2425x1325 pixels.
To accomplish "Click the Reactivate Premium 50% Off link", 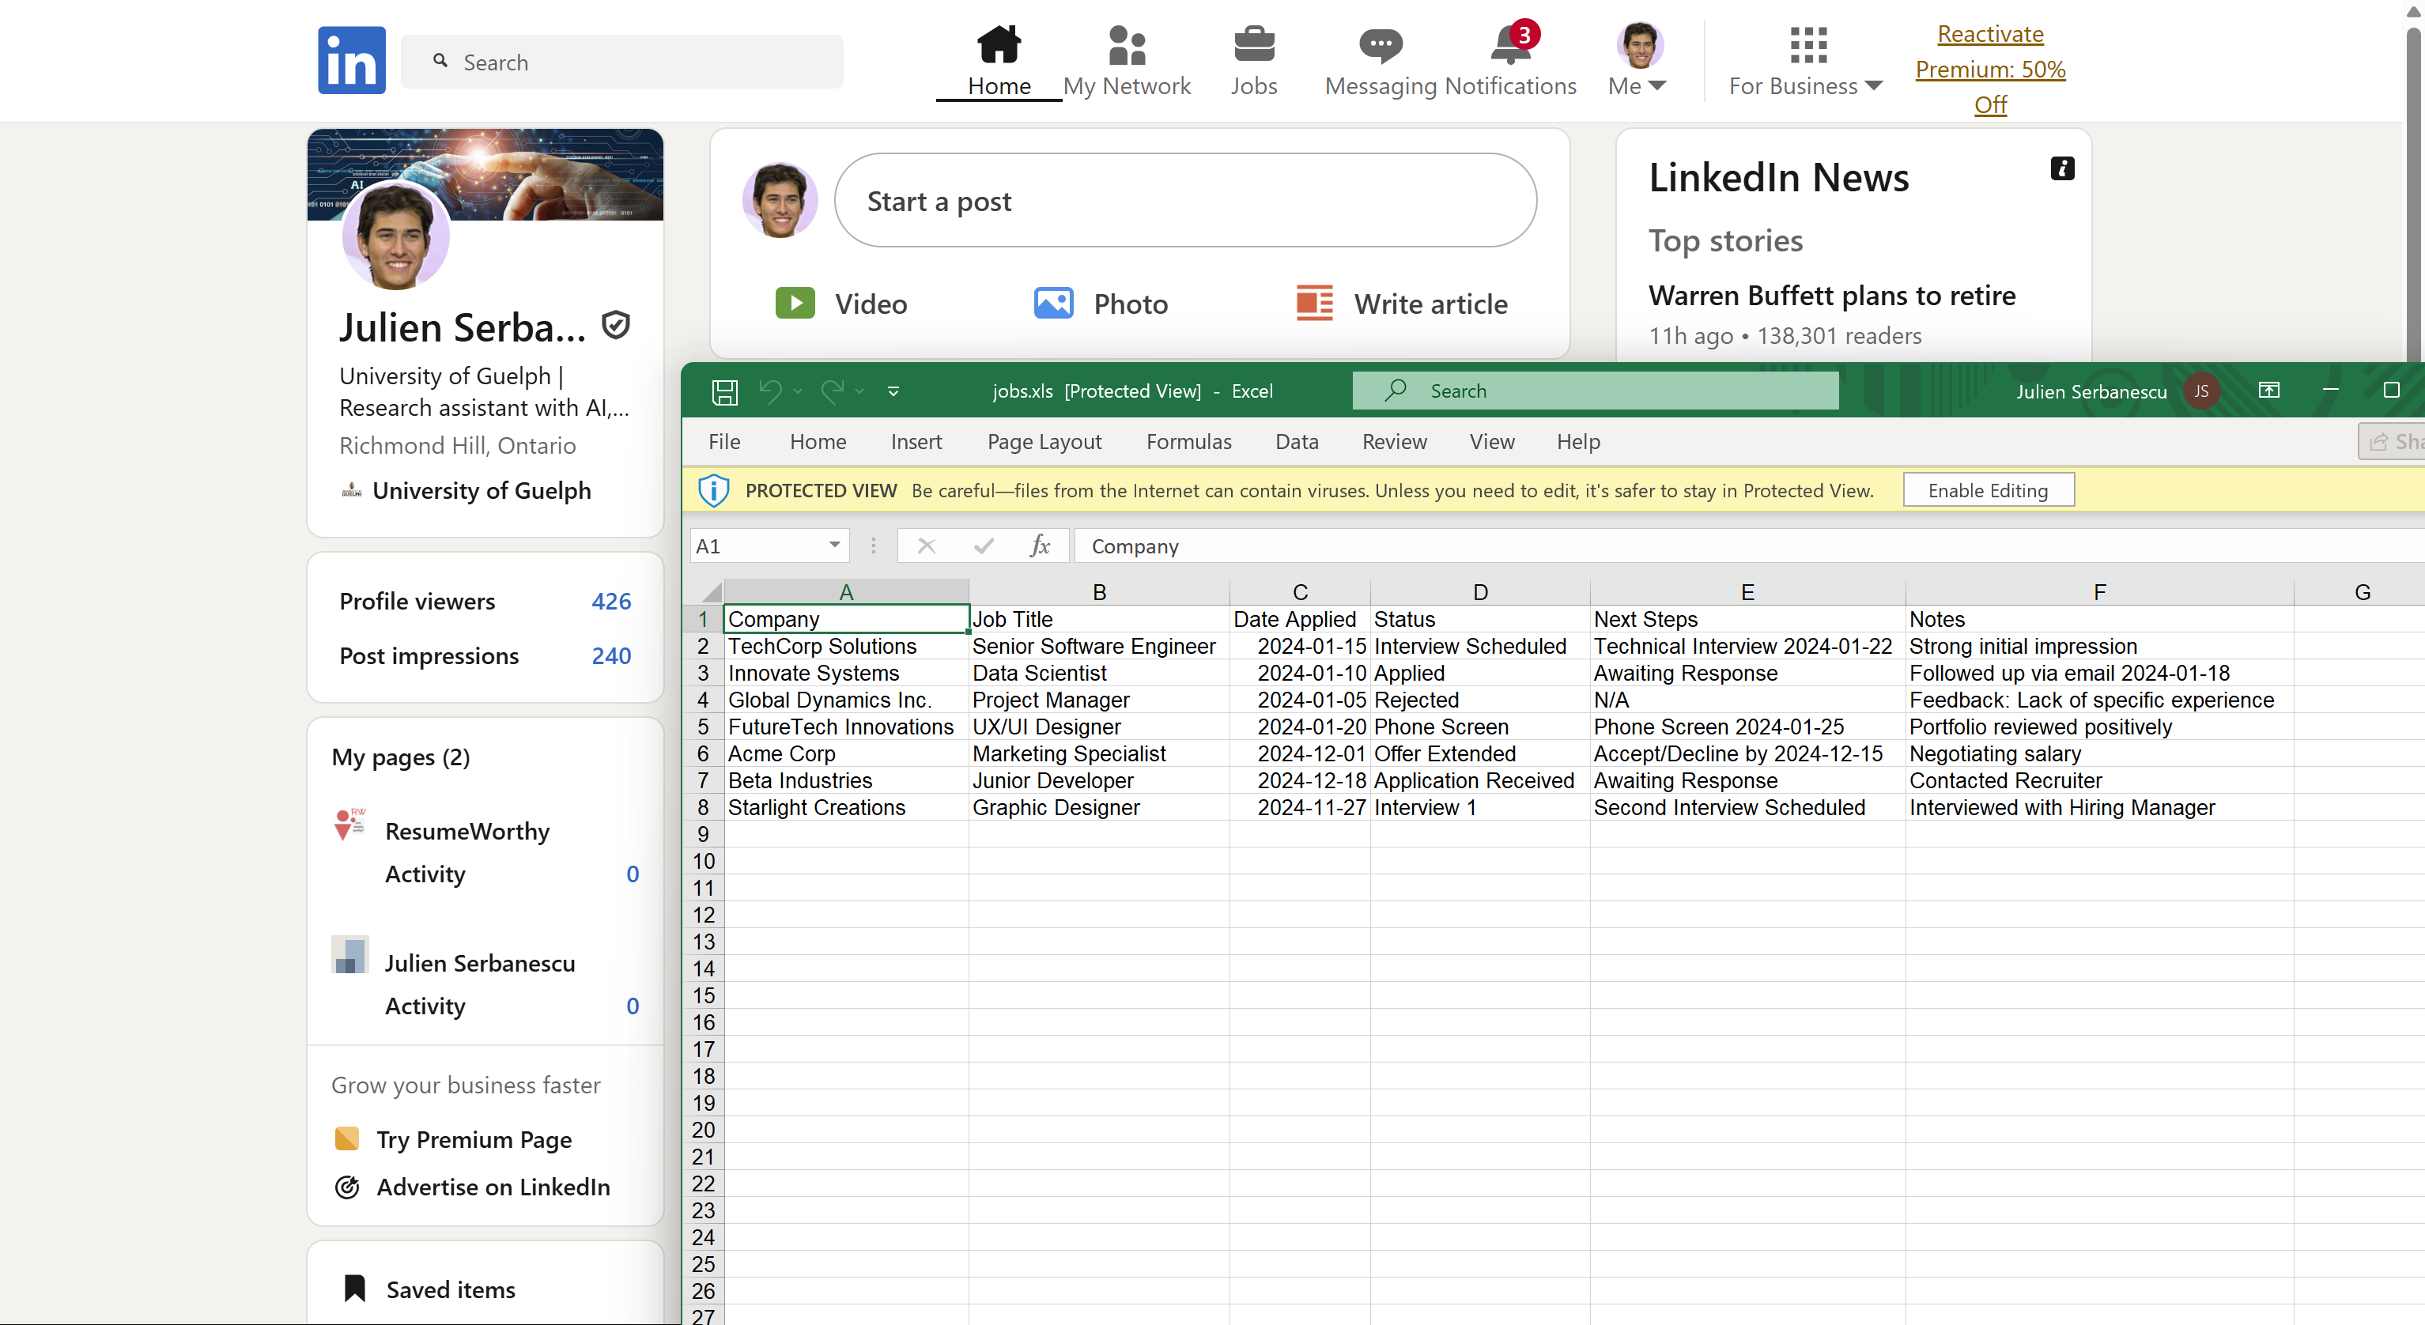I will tap(1989, 70).
